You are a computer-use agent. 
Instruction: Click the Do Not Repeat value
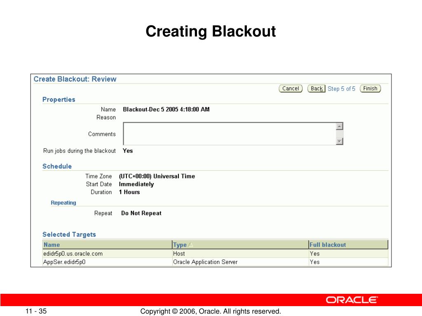tap(141, 213)
